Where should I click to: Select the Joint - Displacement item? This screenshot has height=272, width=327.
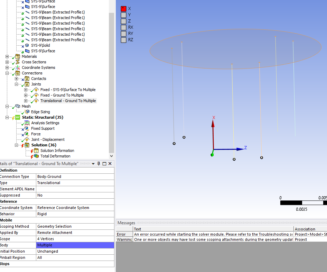pos(48,139)
